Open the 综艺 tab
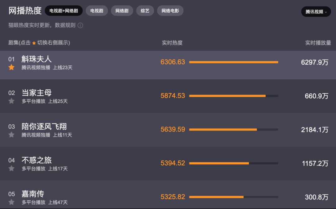336x209 pixels. 145,11
